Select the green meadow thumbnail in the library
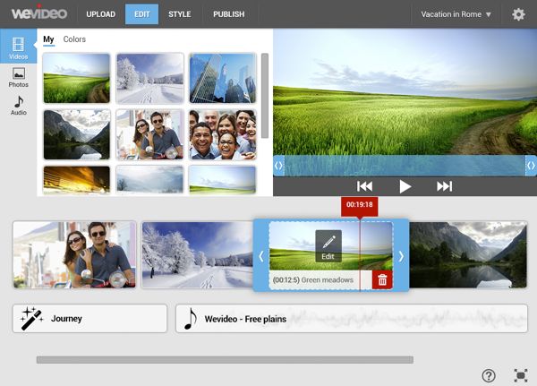537x386 pixels. pos(76,78)
